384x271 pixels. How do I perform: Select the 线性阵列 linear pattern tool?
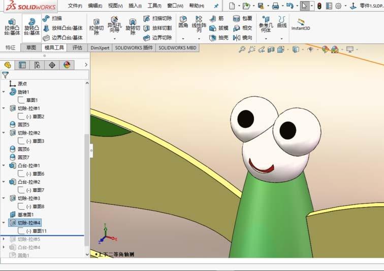click(x=199, y=24)
